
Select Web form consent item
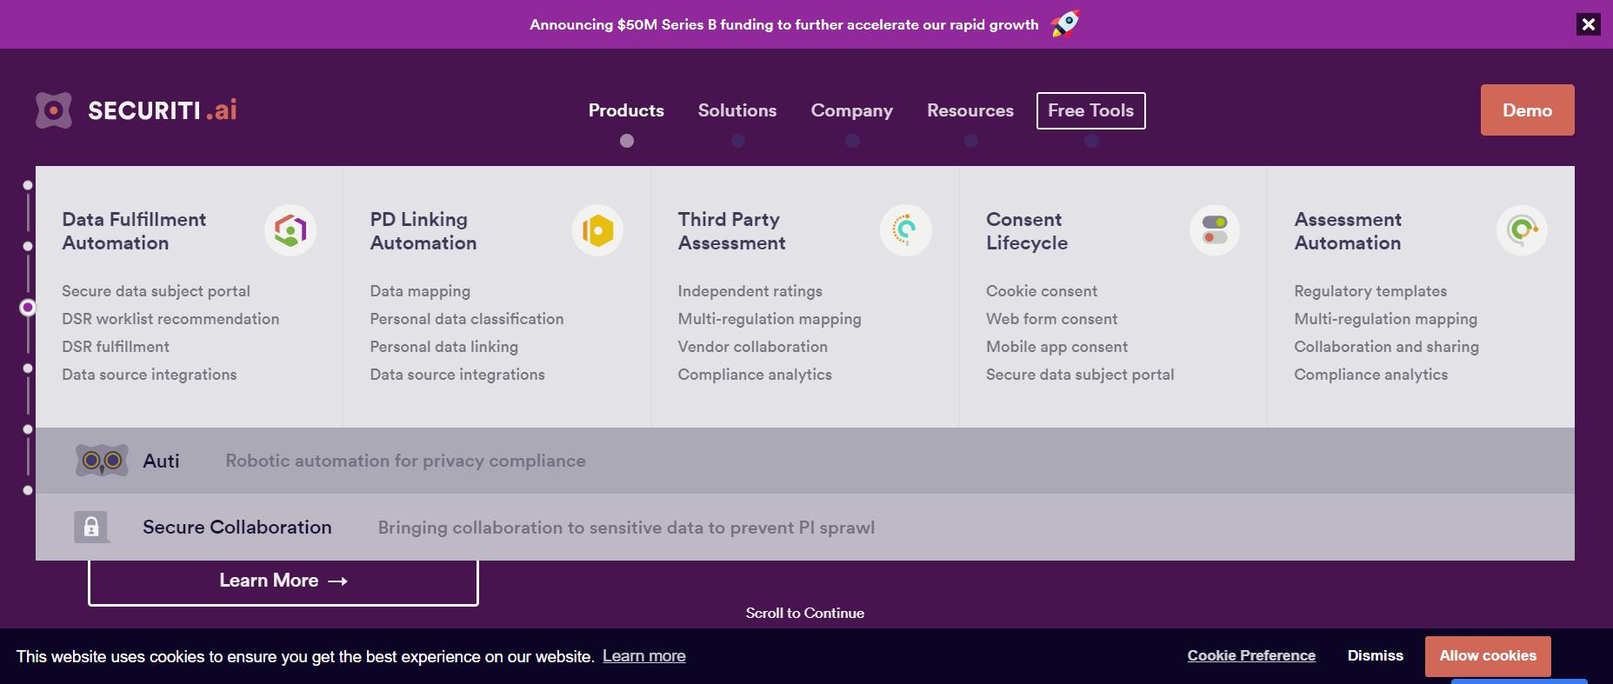click(x=1052, y=319)
